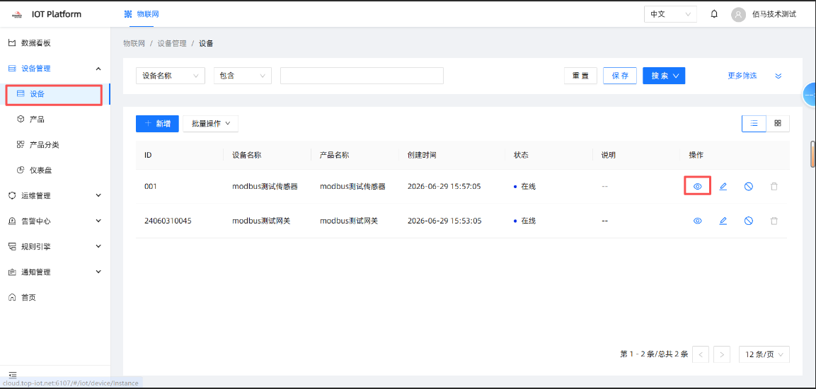This screenshot has height=389, width=816.
Task: Switch to card grid view layout
Action: pos(778,123)
